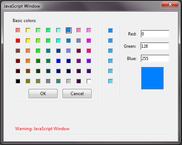
Task: Choose the pure yellow swatch
Action: click(x=28, y=41)
